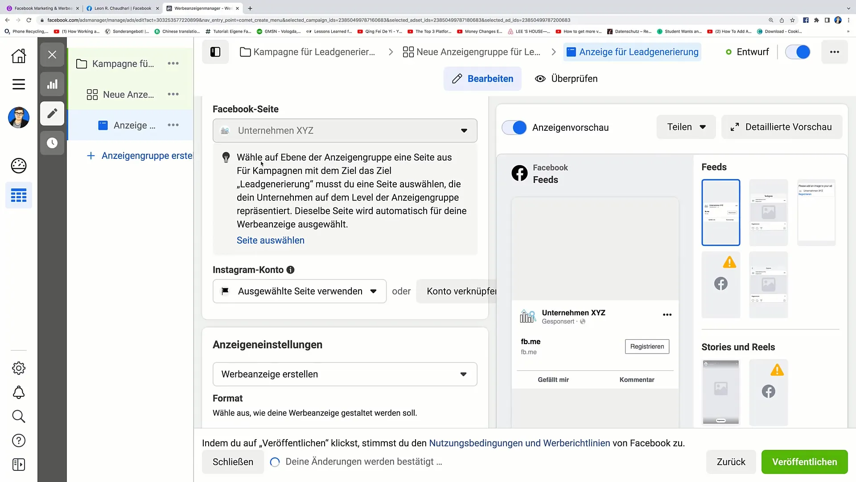
Task: Go to Kampagne für Leadgenerier... breadcrumb
Action: point(308,52)
